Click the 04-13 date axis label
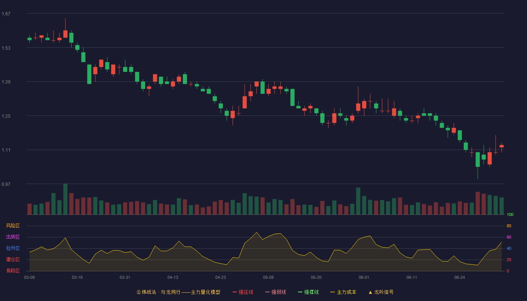This screenshot has width=527, height=301. tap(173, 277)
